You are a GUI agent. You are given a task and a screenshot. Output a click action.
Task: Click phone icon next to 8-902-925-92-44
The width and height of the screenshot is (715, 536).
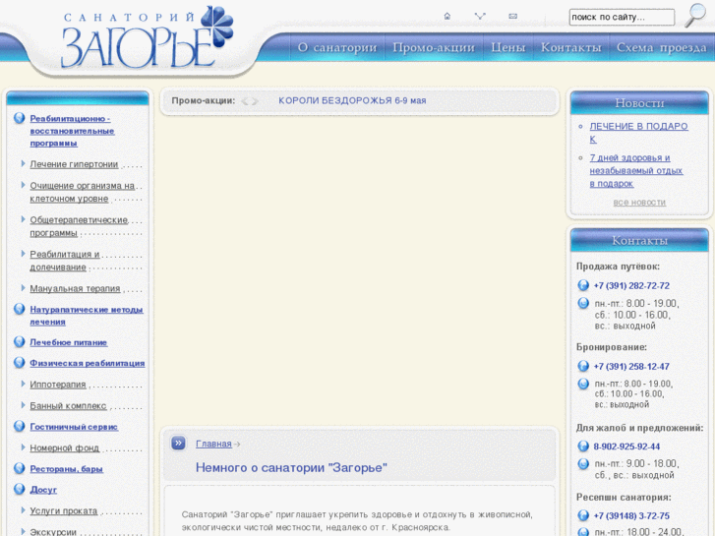tap(583, 447)
